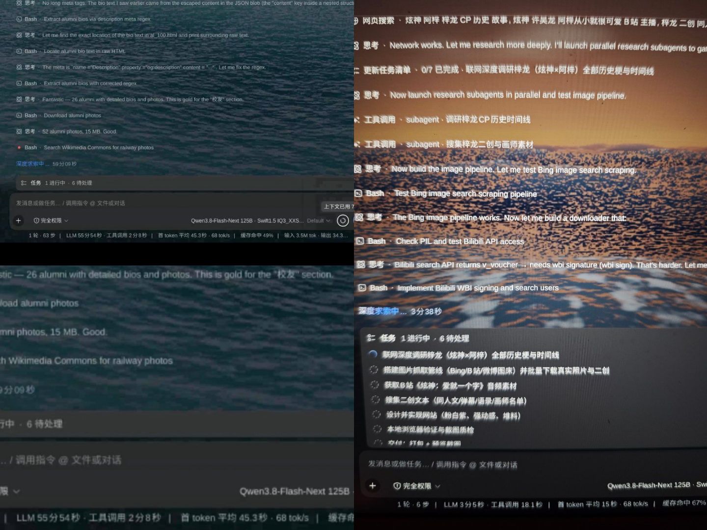
Task: Open 完全权限 dropdown in the right-hand photo
Action: pos(417,486)
